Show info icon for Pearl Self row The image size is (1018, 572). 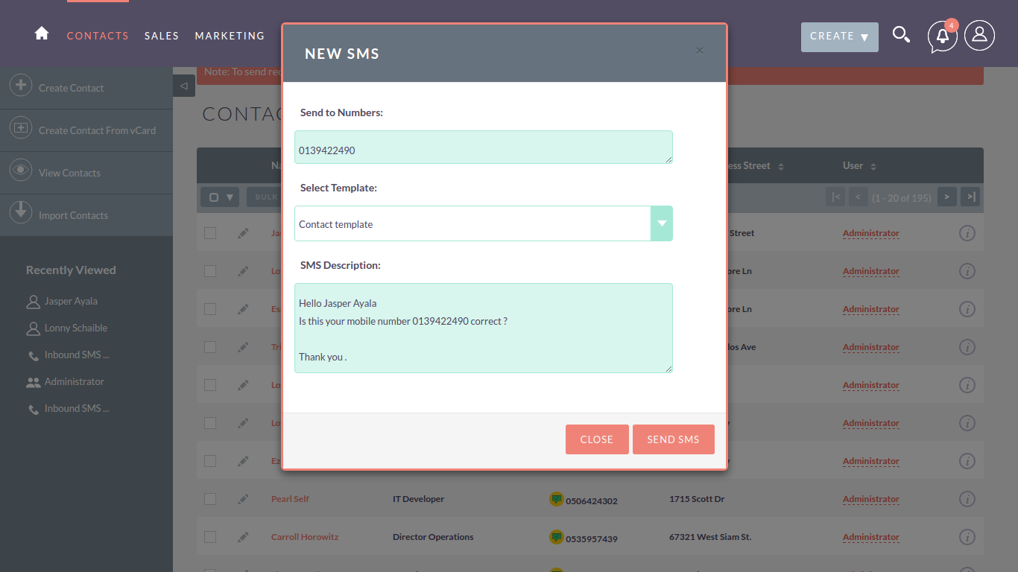coord(967,499)
